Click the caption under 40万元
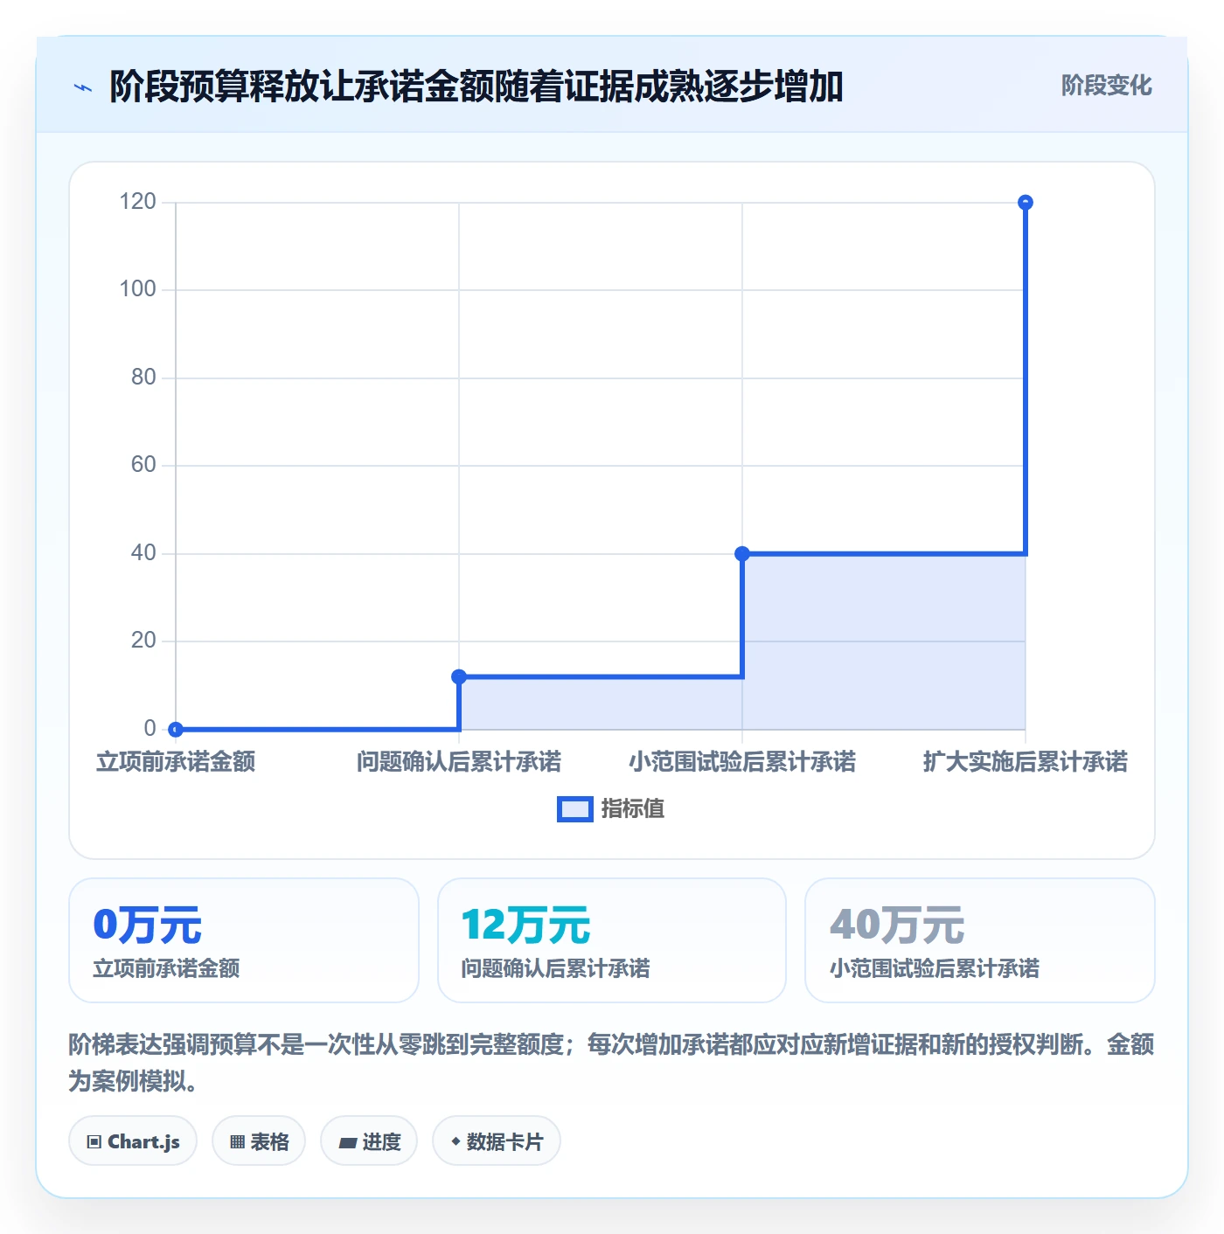 935,968
